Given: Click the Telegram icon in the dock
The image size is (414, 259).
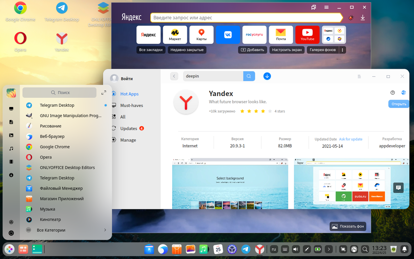Looking at the screenshot, I should point(246,249).
